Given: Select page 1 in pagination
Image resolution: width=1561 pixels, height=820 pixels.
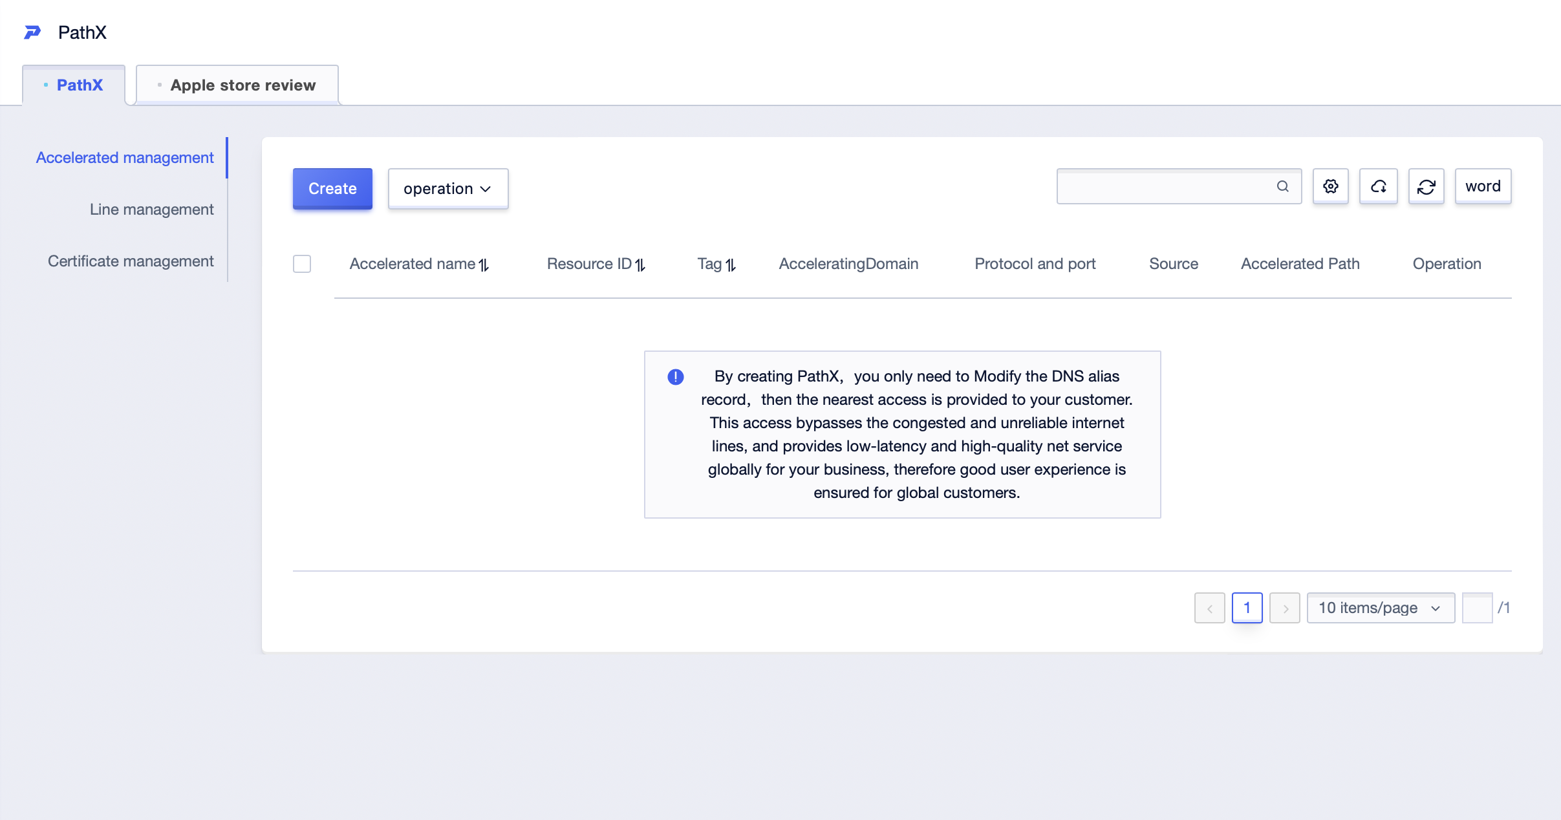Looking at the screenshot, I should point(1247,608).
